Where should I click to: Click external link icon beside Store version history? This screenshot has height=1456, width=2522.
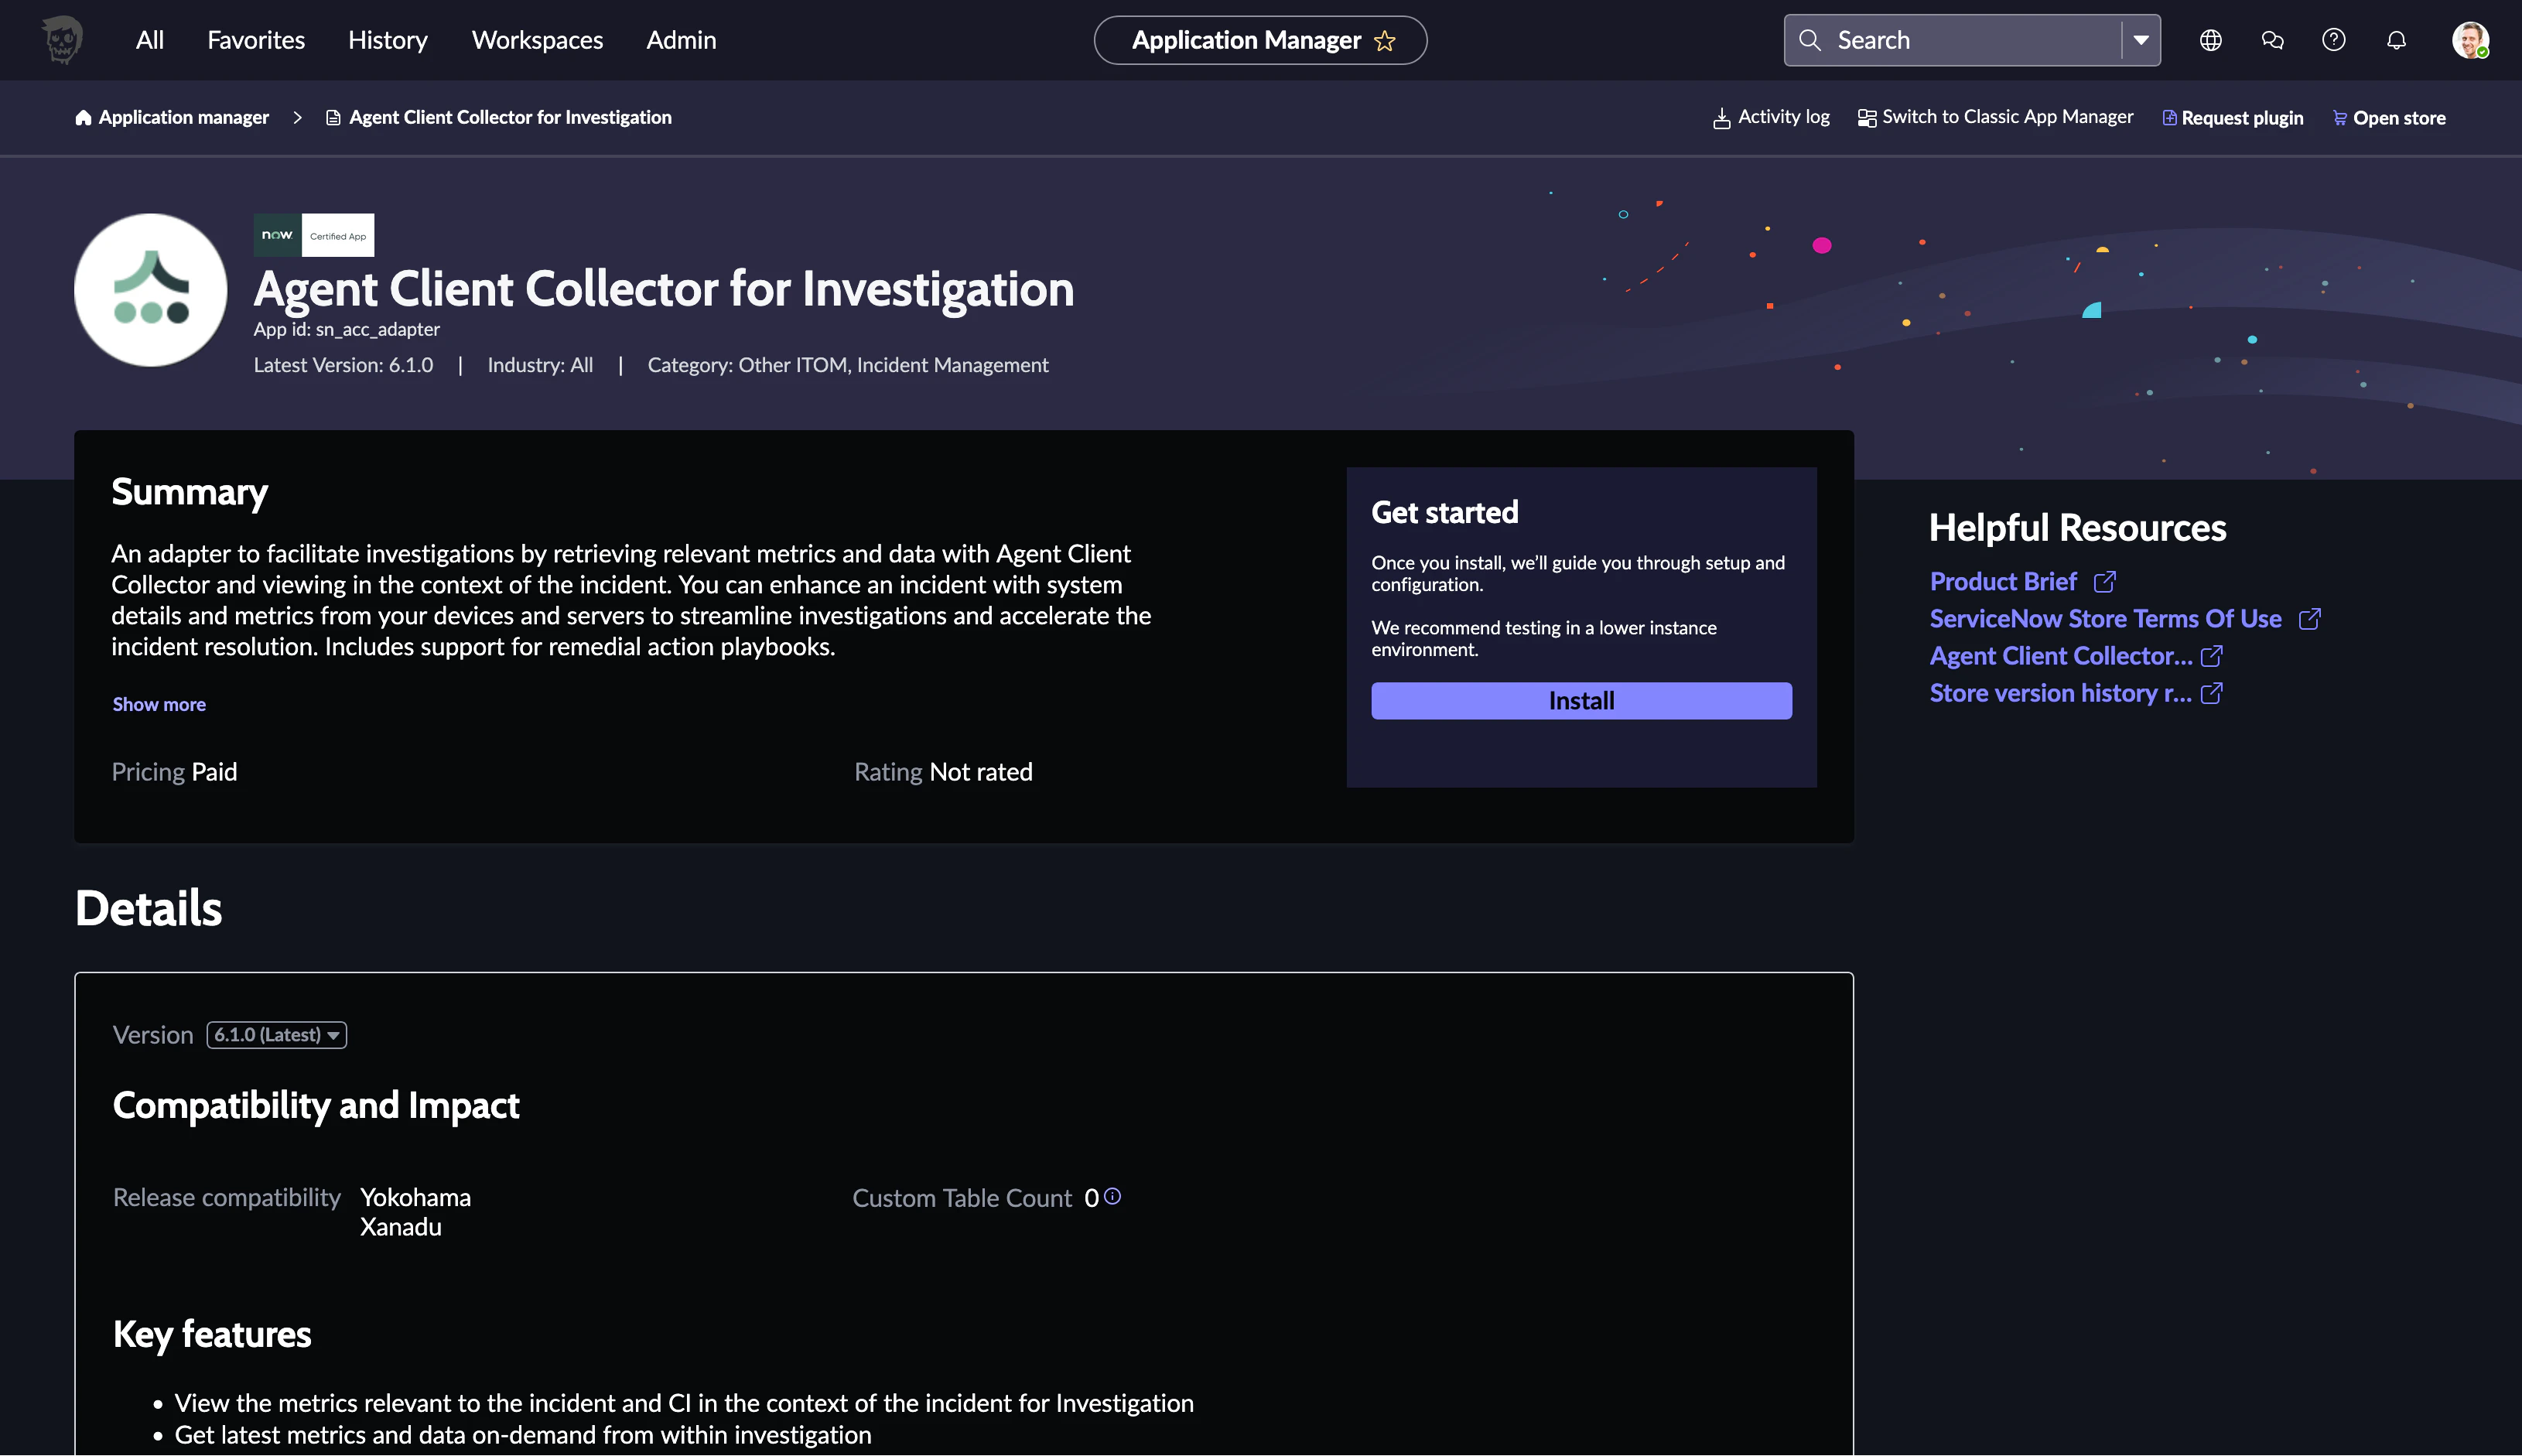pos(2211,693)
